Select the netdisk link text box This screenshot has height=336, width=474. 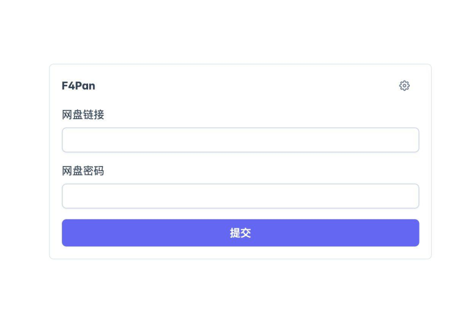pos(240,140)
